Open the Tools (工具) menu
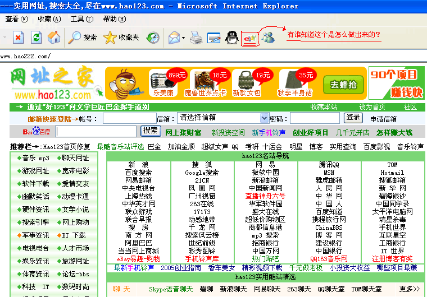 (82, 19)
